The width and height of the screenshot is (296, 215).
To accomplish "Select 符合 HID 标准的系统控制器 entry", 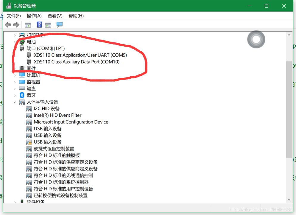I will point(61,182).
